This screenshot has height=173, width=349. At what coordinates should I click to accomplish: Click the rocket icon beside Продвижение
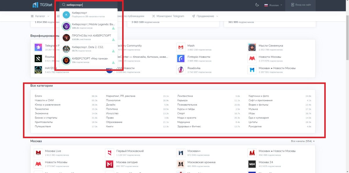coord(194,16)
